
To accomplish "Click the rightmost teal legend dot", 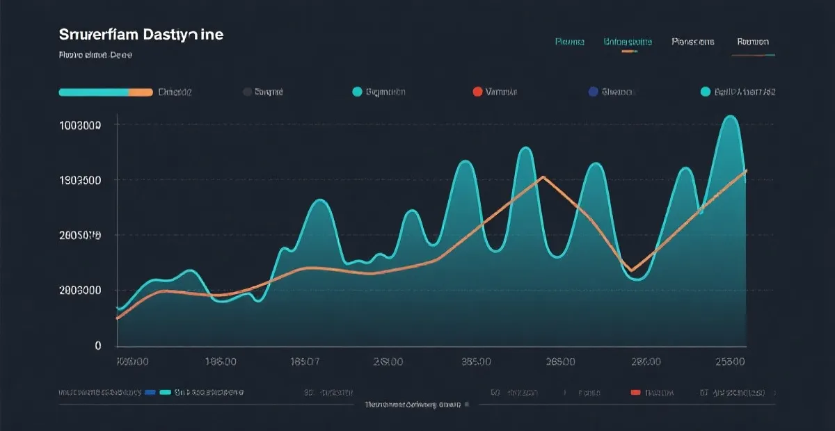I will 706,92.
